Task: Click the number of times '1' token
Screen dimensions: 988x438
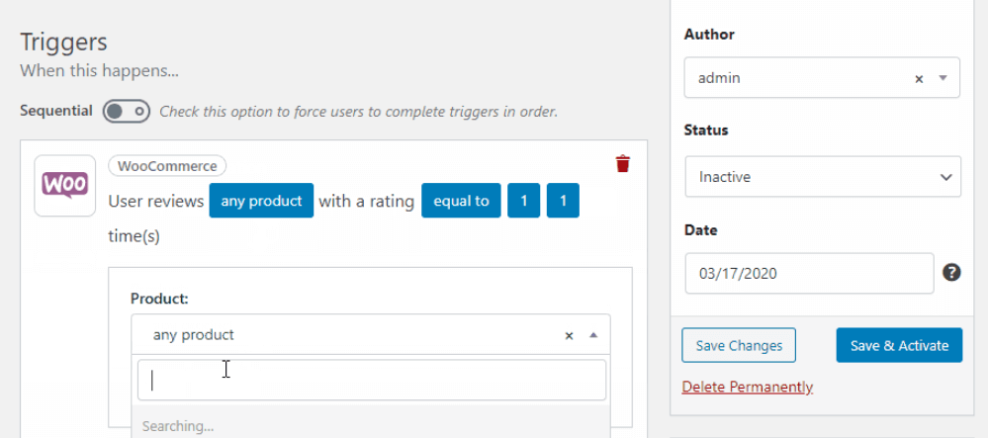Action: (x=563, y=201)
